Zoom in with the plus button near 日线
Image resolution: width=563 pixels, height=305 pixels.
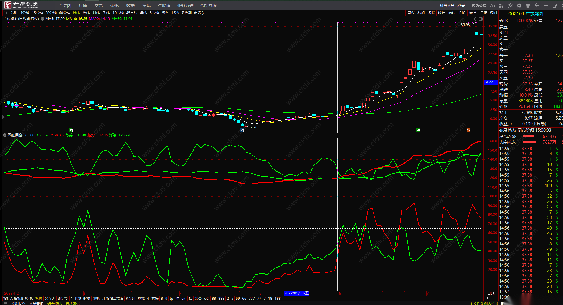coord(487,298)
